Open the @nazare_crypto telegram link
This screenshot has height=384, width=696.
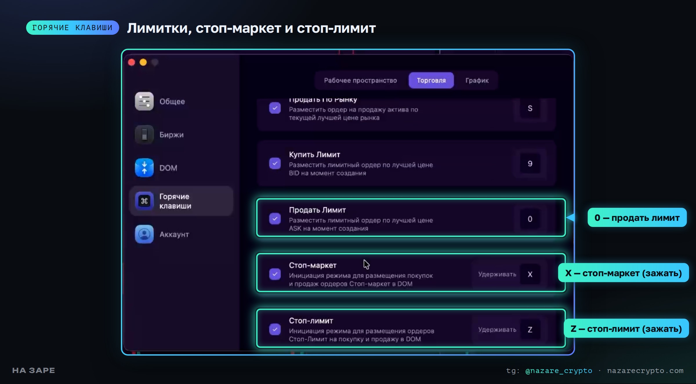[x=559, y=371]
